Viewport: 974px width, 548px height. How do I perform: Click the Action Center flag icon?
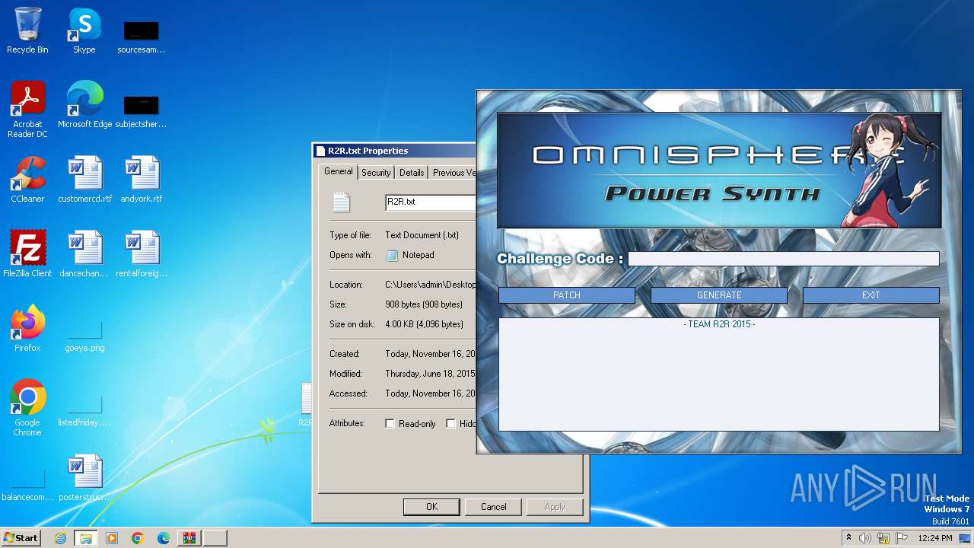point(902,538)
